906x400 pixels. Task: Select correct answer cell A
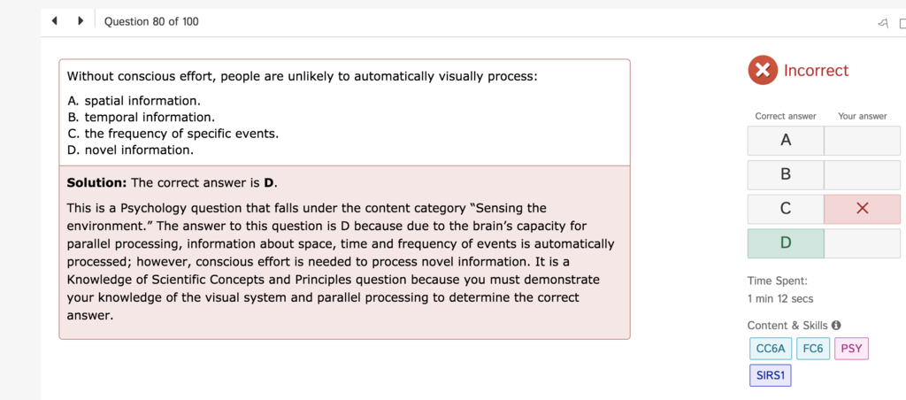(786, 141)
